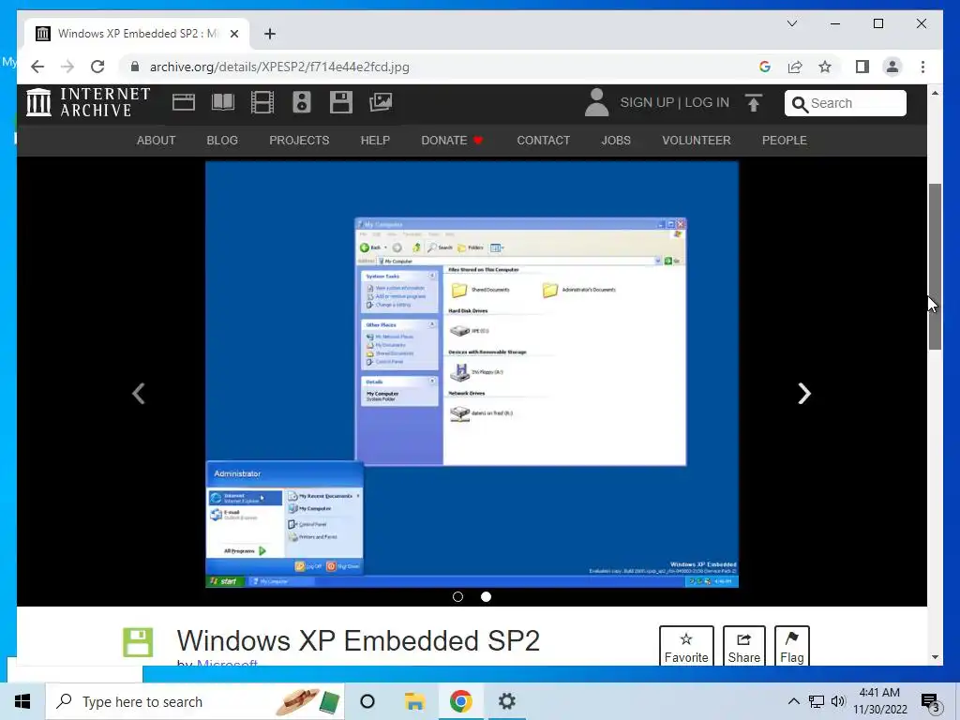Open the Video film strip icon

pos(262,102)
